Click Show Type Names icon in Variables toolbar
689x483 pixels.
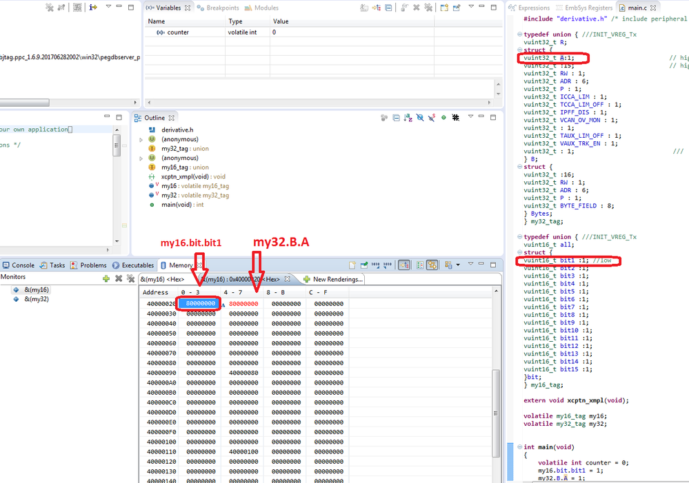(x=364, y=8)
